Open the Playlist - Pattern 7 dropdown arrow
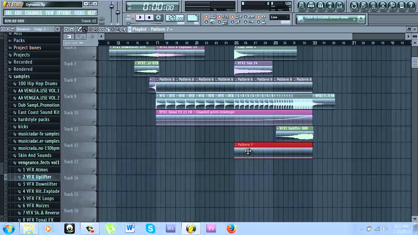The height and width of the screenshot is (235, 418). click(171, 29)
